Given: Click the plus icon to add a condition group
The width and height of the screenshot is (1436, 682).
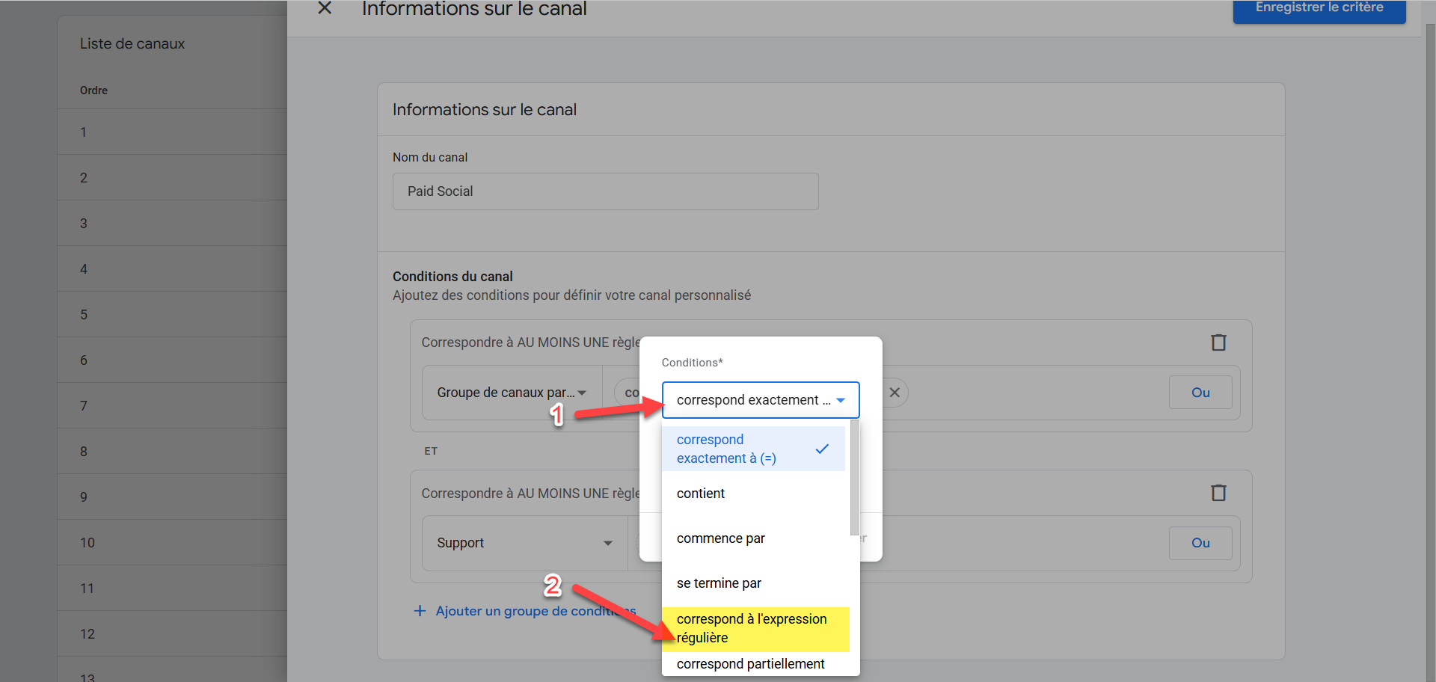Looking at the screenshot, I should tap(420, 611).
